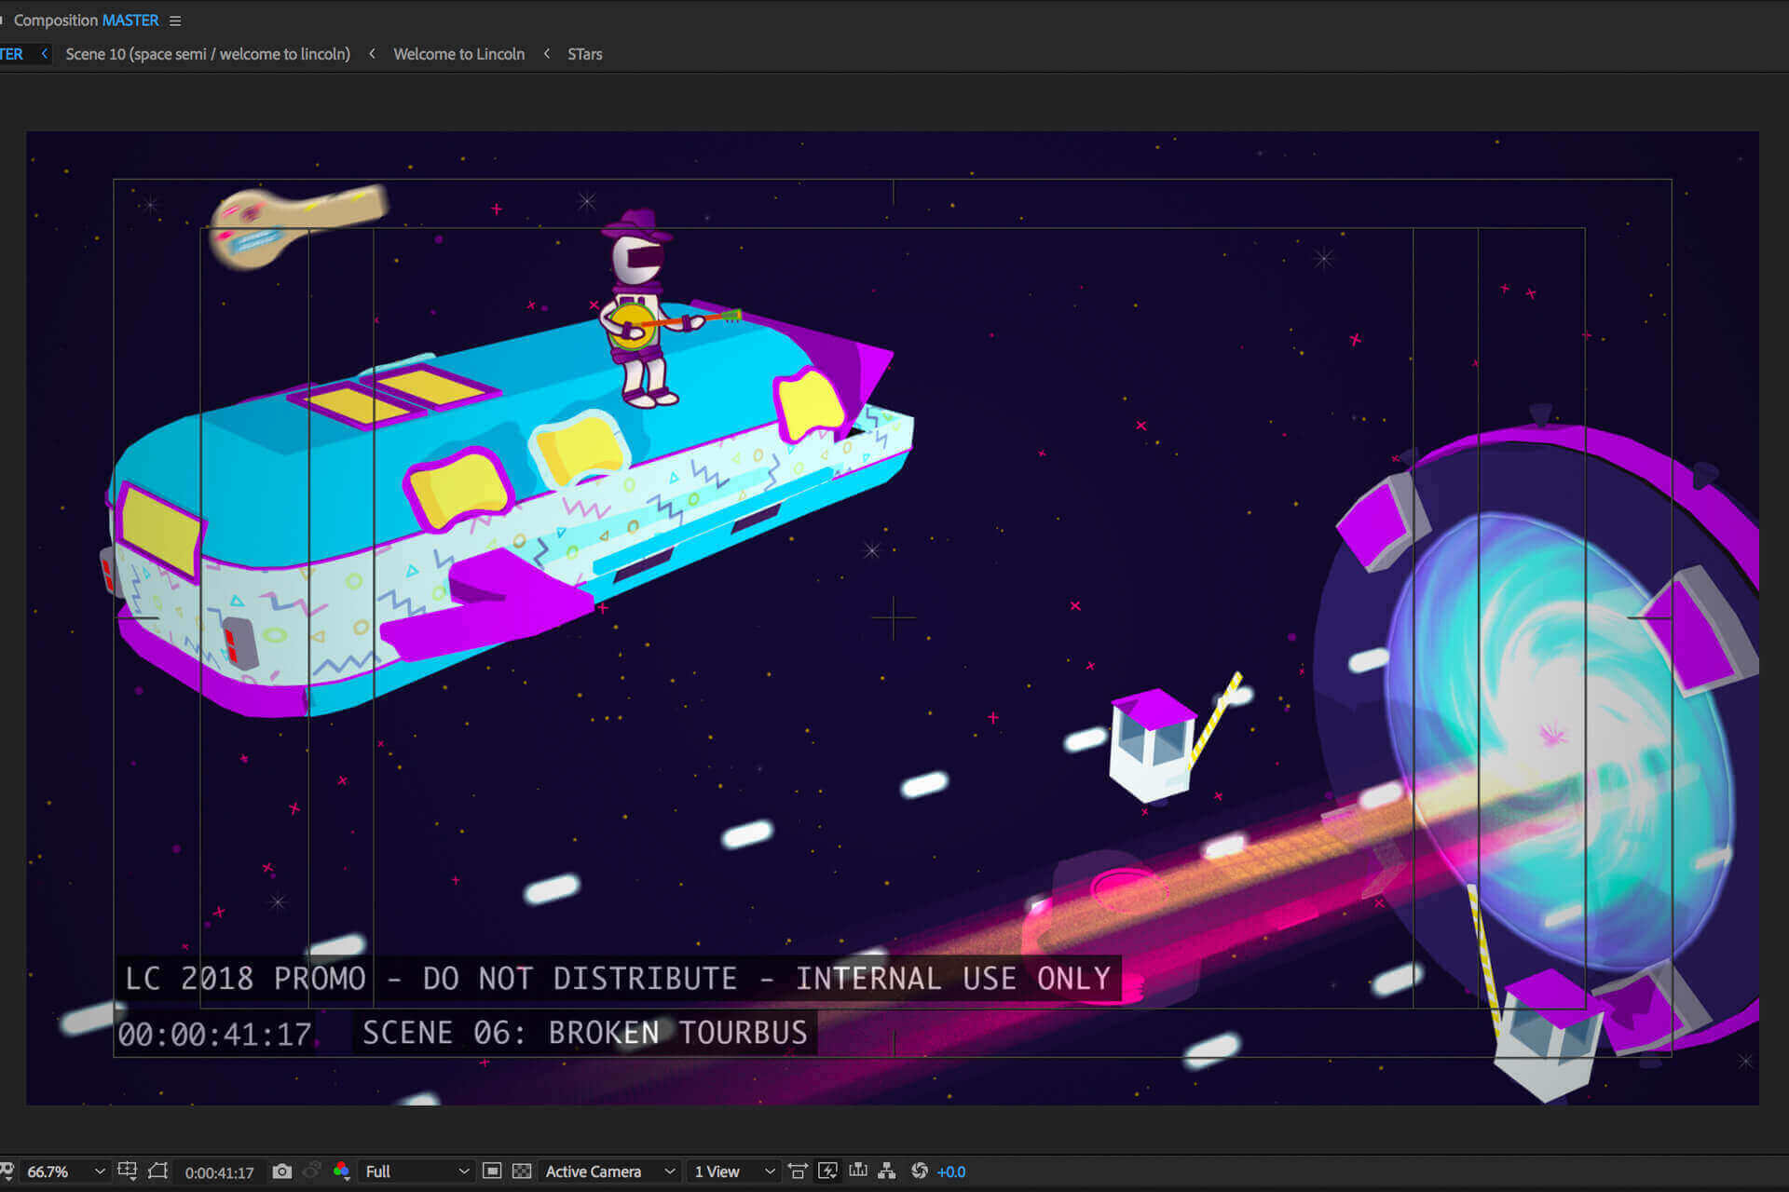The image size is (1789, 1192).
Task: Go to Scene 10 (space semi / welcome to lincoln) breadcrumb
Action: [208, 54]
